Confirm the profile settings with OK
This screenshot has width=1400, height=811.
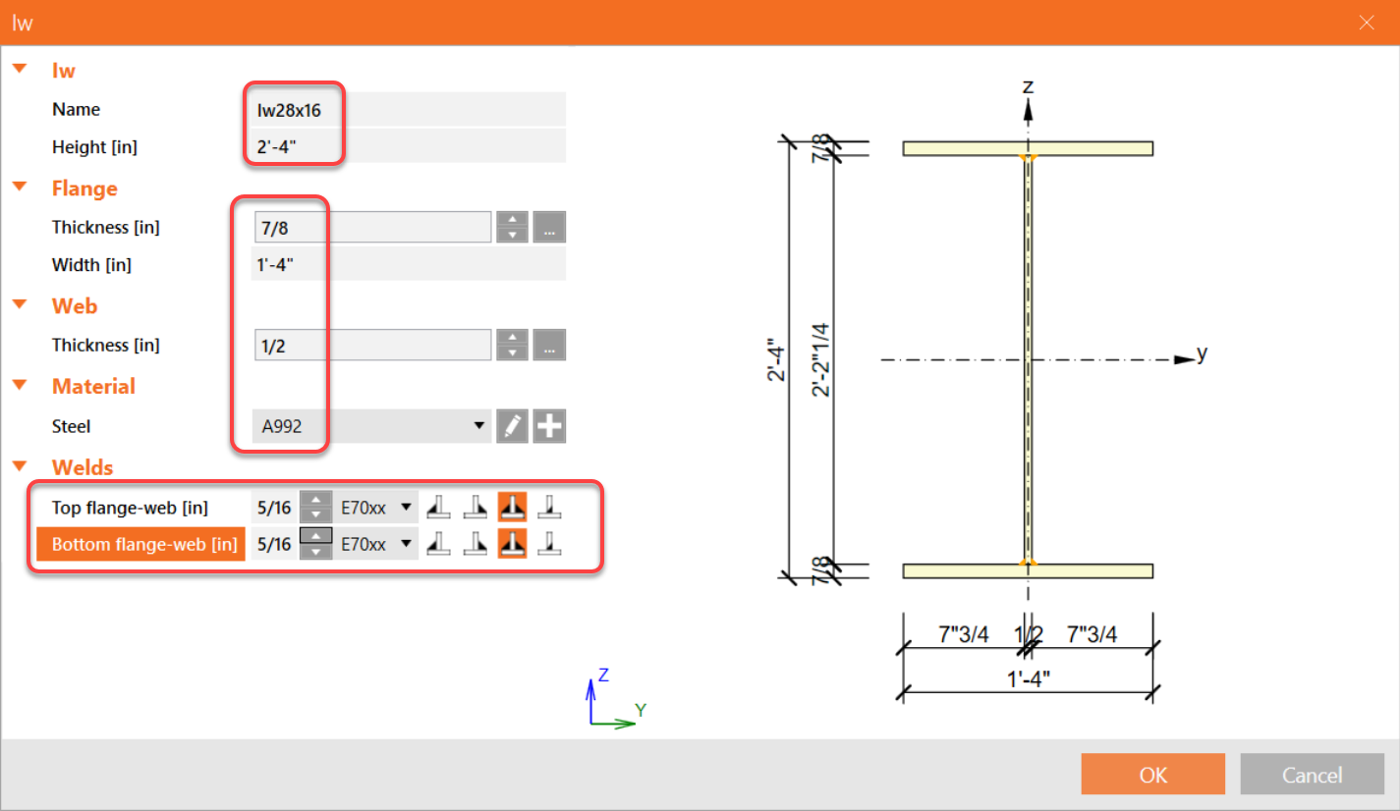point(1151,774)
